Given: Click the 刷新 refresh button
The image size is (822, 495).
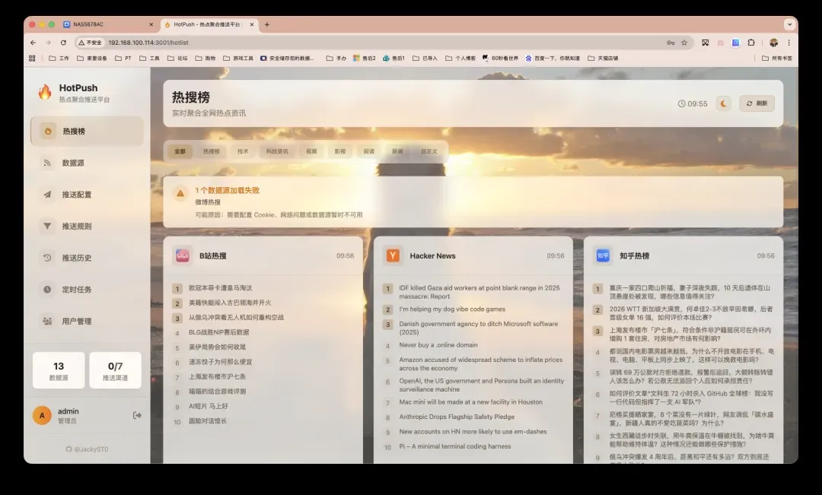Looking at the screenshot, I should tap(757, 103).
